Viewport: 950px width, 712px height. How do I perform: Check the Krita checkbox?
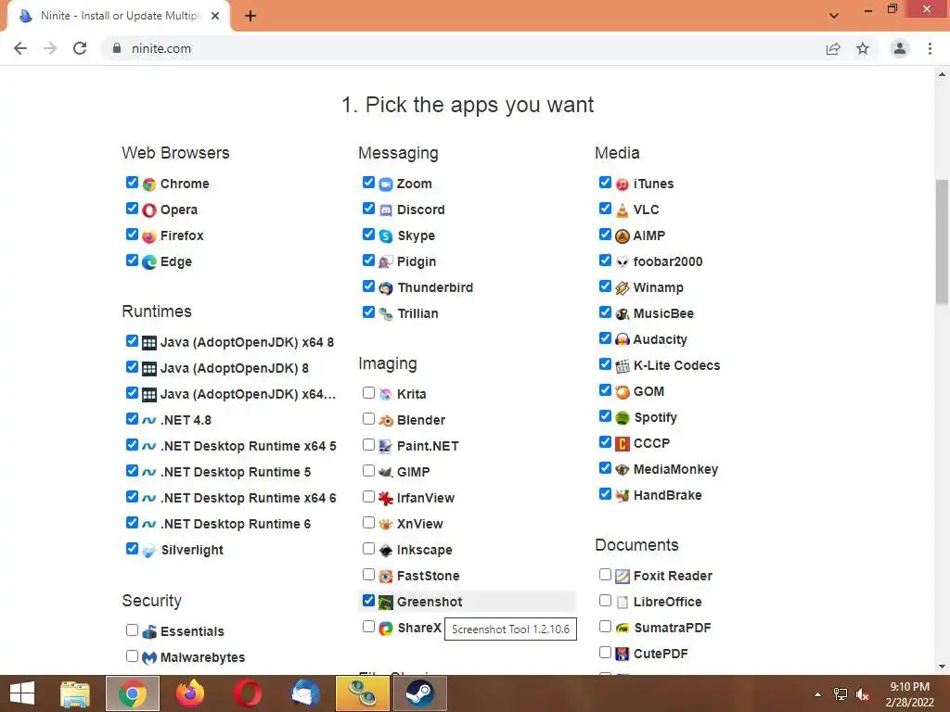tap(368, 393)
